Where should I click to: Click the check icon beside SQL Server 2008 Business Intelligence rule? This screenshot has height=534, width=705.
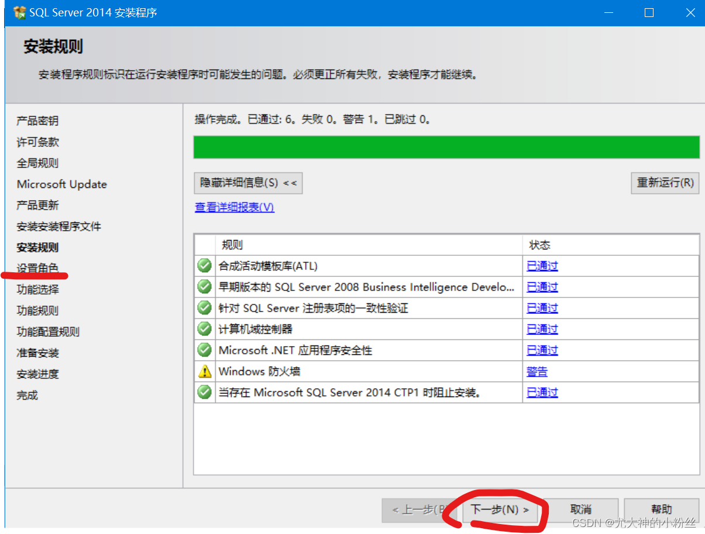point(204,286)
